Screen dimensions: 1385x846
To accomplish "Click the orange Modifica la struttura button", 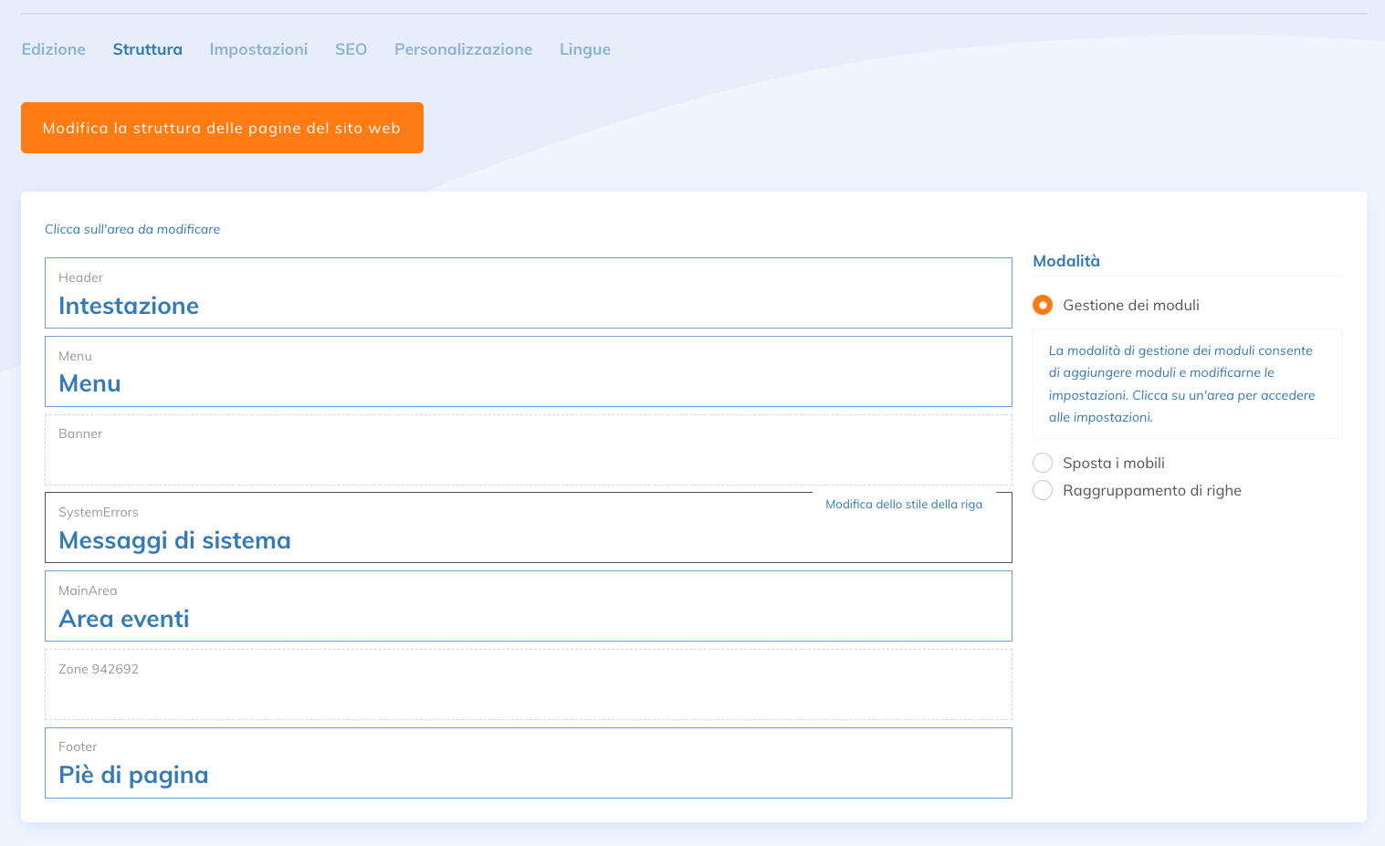I will tap(222, 128).
